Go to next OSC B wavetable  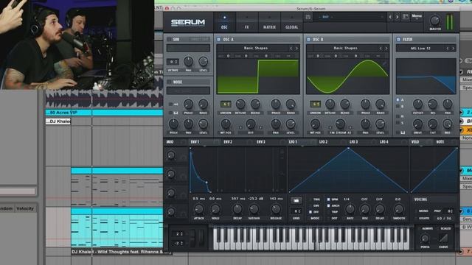pyautogui.click(x=386, y=49)
